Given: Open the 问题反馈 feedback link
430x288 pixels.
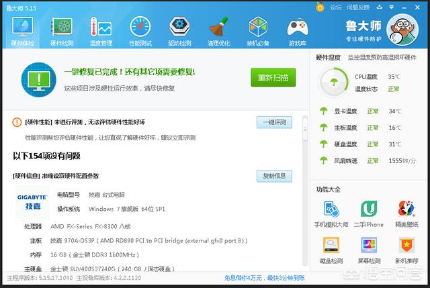Looking at the screenshot, I should coord(358,7).
